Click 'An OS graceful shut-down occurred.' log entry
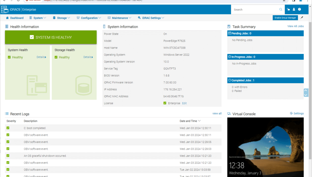The height and width of the screenshot is (177, 312). coord(45,156)
